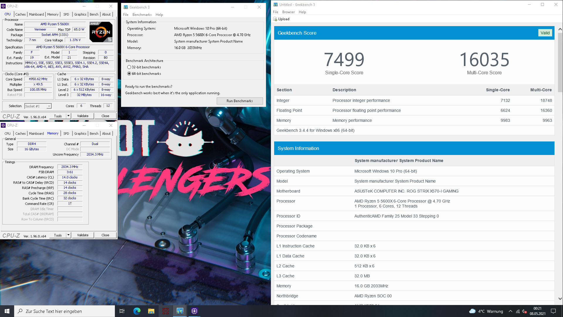Switch to Caches tab in top CPU-Z
The image size is (563, 317).
(x=21, y=14)
